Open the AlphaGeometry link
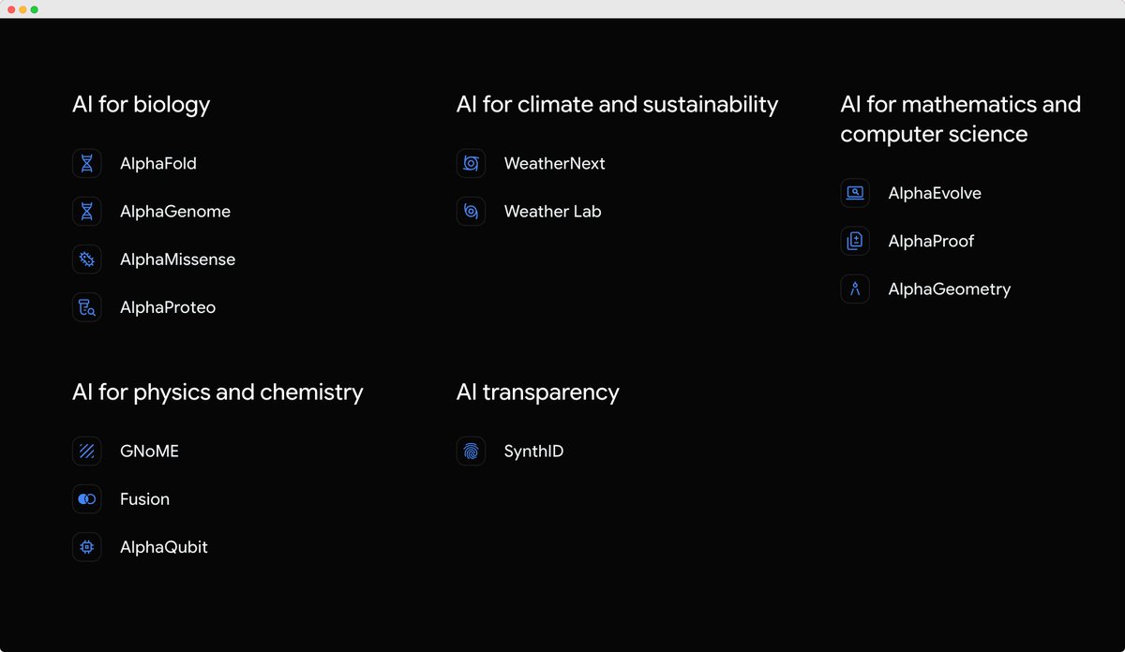 tap(950, 289)
